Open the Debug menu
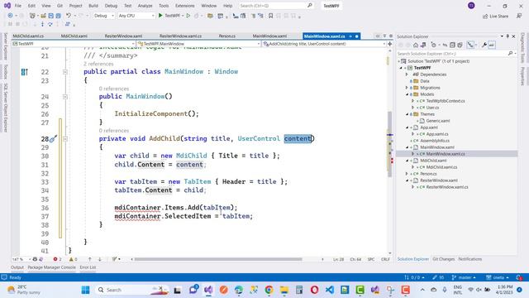529x298 pixels. click(x=111, y=6)
